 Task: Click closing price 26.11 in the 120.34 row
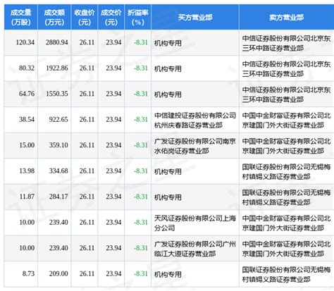click(87, 42)
